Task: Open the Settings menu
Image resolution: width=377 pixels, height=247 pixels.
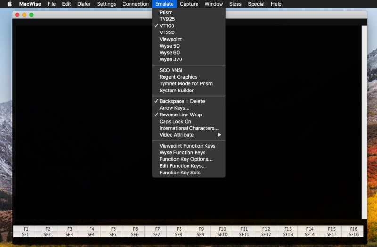Action: coord(107,4)
